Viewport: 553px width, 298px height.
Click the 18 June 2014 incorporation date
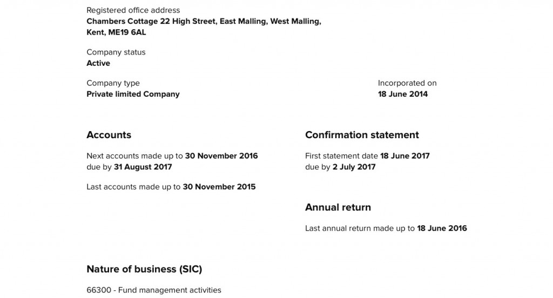click(403, 94)
